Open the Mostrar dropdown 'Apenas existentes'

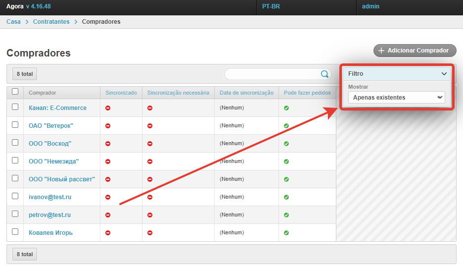point(396,98)
